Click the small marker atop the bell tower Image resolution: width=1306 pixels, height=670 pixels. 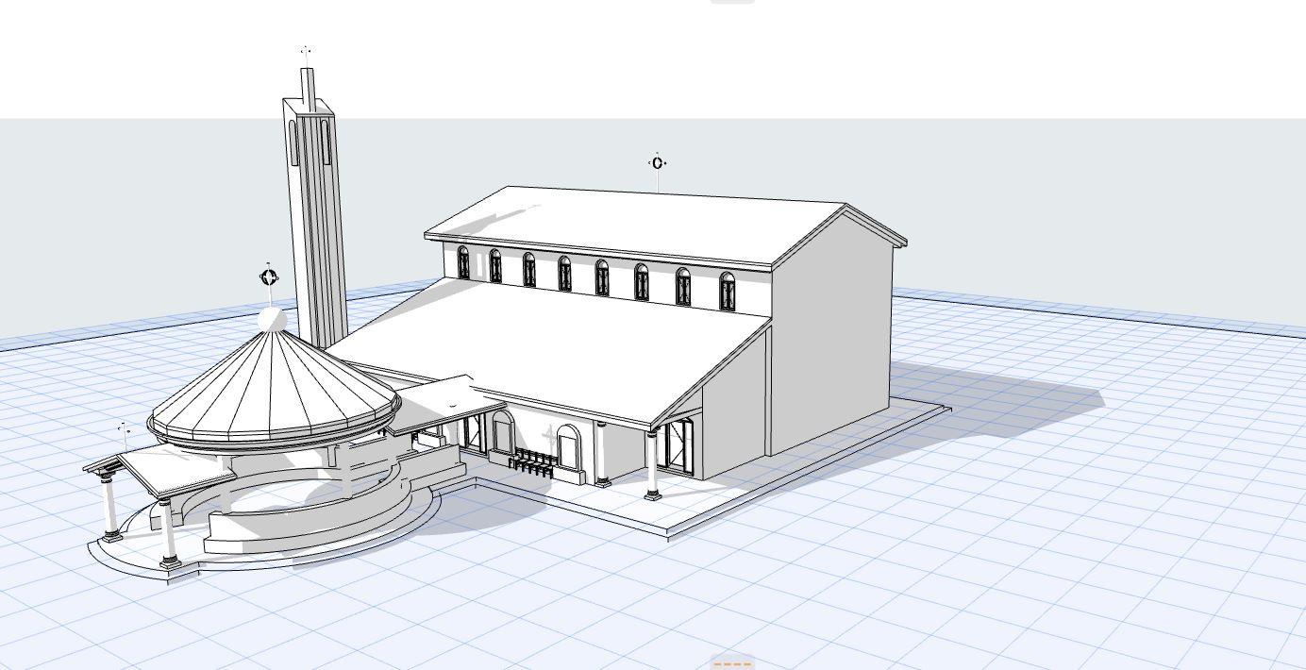pos(306,52)
